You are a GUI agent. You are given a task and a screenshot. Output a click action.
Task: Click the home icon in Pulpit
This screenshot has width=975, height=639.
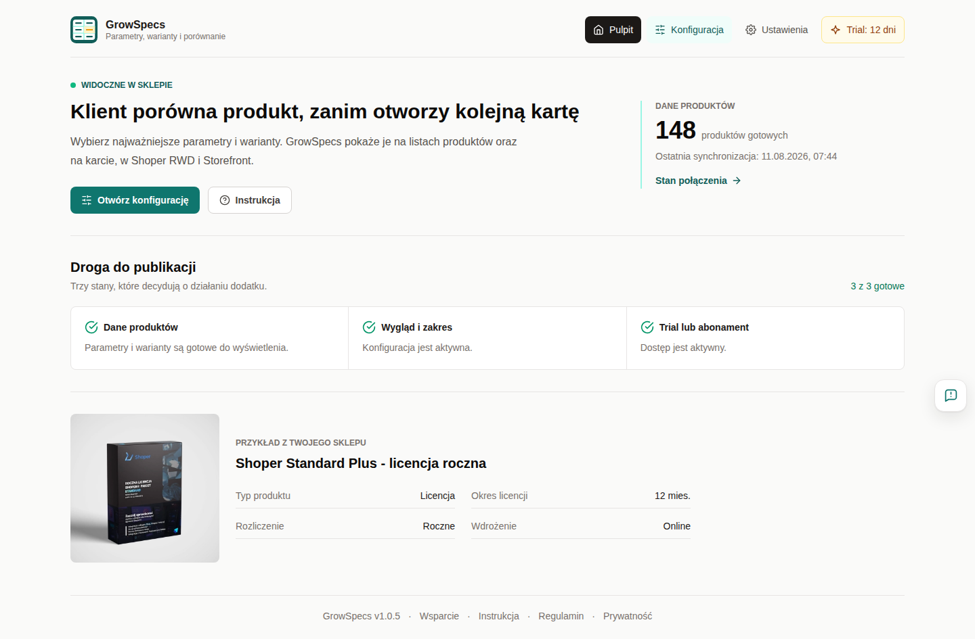(599, 30)
